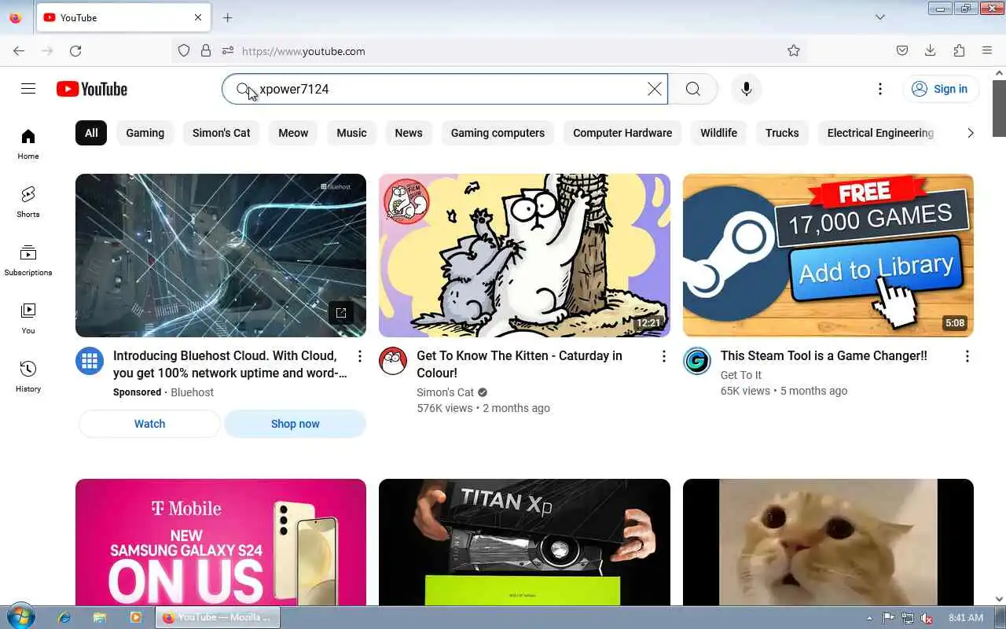The height and width of the screenshot is (629, 1006).
Task: Open the You section in the sidebar
Action: (x=28, y=318)
